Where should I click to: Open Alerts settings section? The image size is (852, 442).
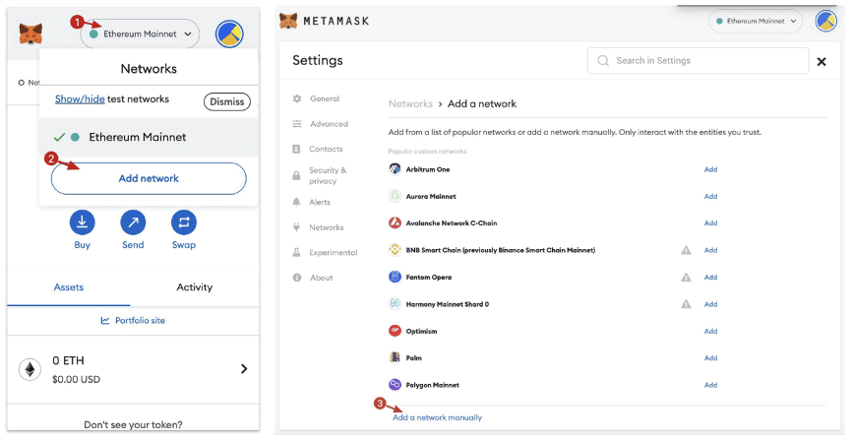(320, 202)
